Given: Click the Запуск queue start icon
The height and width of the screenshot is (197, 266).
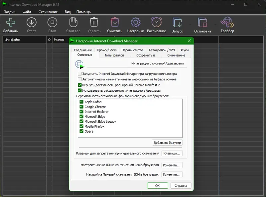Looking at the screenshot, I should (177, 22).
